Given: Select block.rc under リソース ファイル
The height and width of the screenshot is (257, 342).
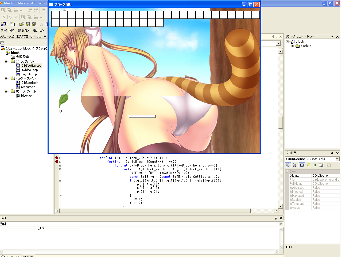Looking at the screenshot, I should point(26,96).
